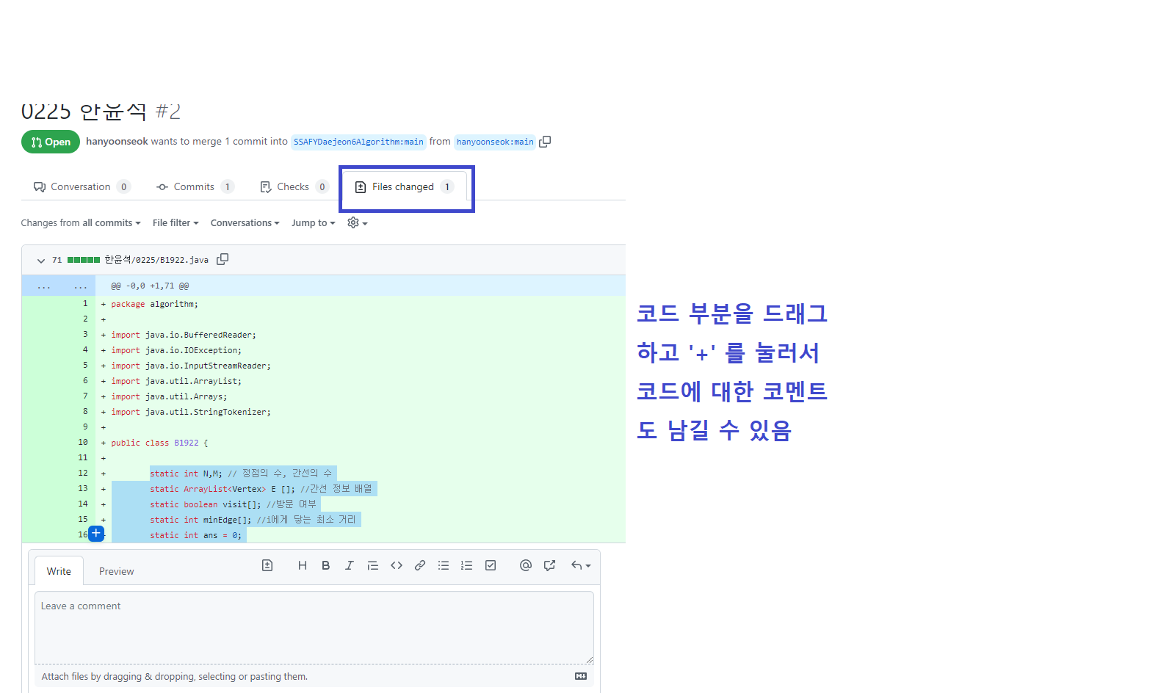1150x693 pixels.
Task: Click blue plus add-comment button on line 16
Action: [96, 534]
